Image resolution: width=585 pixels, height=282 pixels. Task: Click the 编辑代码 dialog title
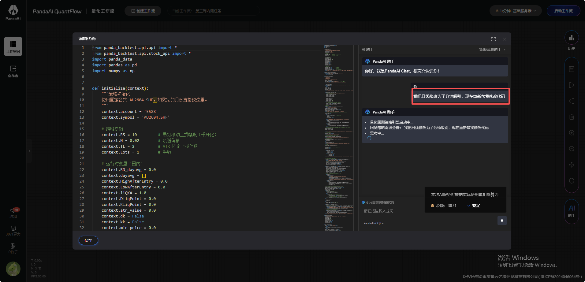click(x=87, y=39)
